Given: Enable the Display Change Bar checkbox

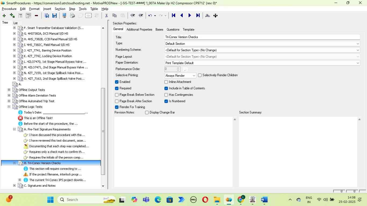Looking at the screenshot, I should pos(147,112).
